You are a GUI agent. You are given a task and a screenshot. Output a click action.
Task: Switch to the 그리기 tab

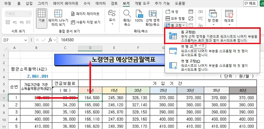pyautogui.click(x=43, y=3)
